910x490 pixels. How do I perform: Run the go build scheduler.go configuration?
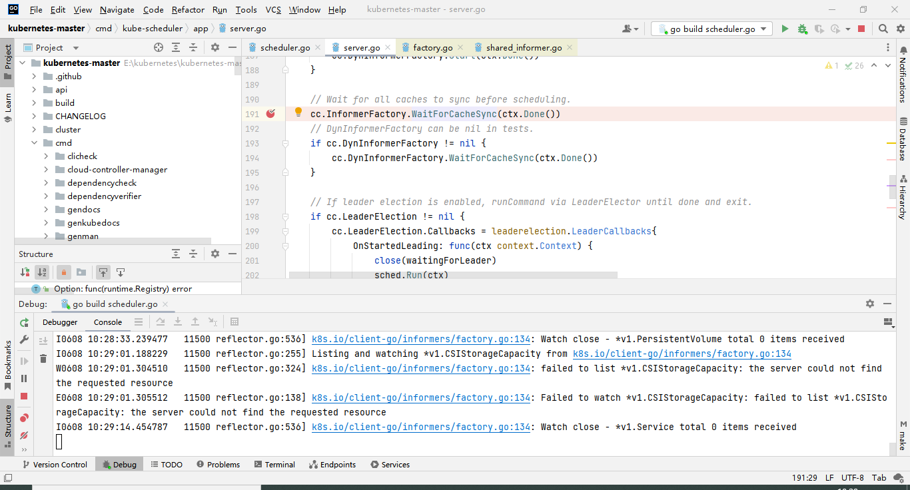[x=785, y=29]
